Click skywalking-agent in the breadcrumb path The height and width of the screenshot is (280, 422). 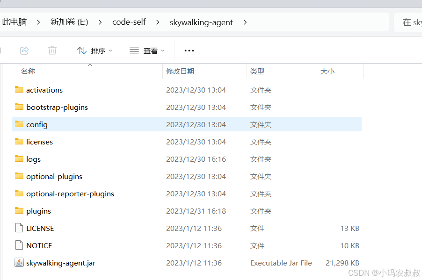(201, 22)
